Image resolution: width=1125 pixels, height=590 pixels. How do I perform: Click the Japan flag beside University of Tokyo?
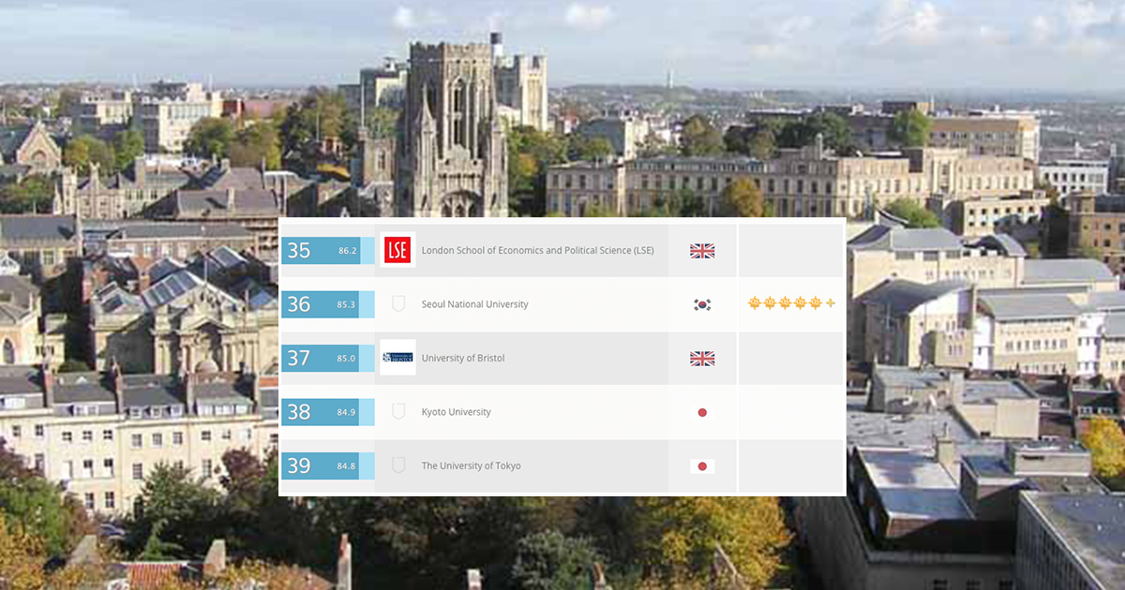[702, 466]
